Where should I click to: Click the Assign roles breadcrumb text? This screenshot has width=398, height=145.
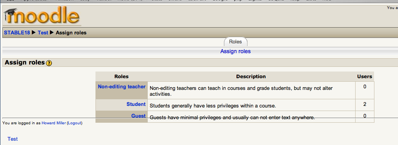71,32
